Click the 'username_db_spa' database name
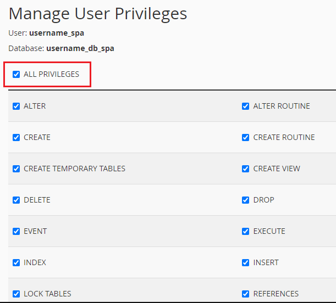 pyautogui.click(x=80, y=48)
